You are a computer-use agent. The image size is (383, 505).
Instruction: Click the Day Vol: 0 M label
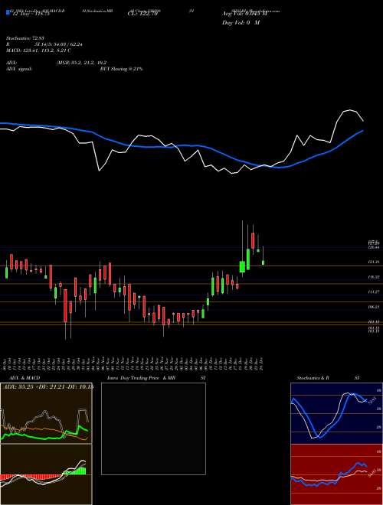click(x=241, y=23)
